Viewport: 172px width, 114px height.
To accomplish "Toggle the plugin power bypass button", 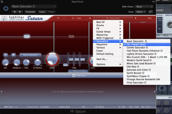I will (6, 8).
